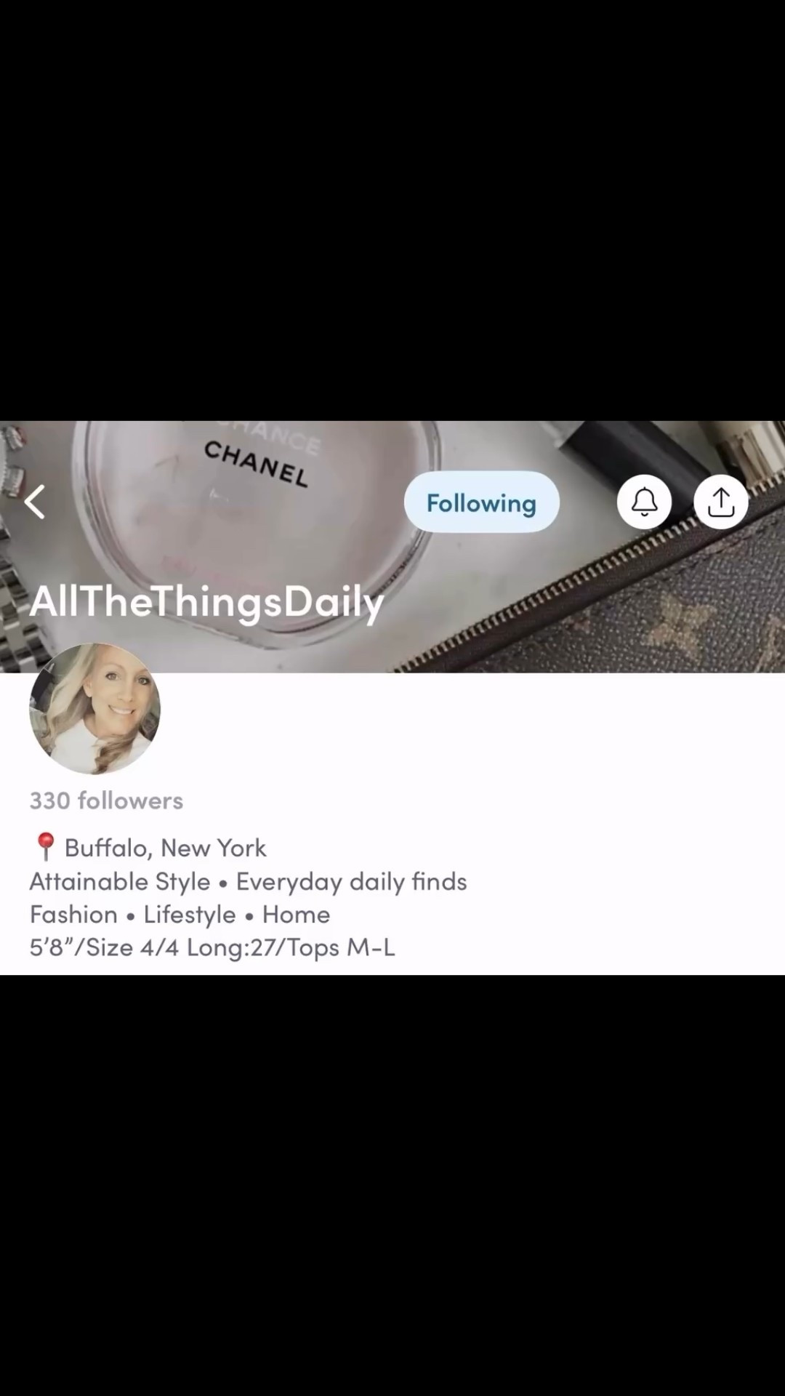Open the circular profile avatar photo
This screenshot has height=1396, width=785.
pos(94,708)
